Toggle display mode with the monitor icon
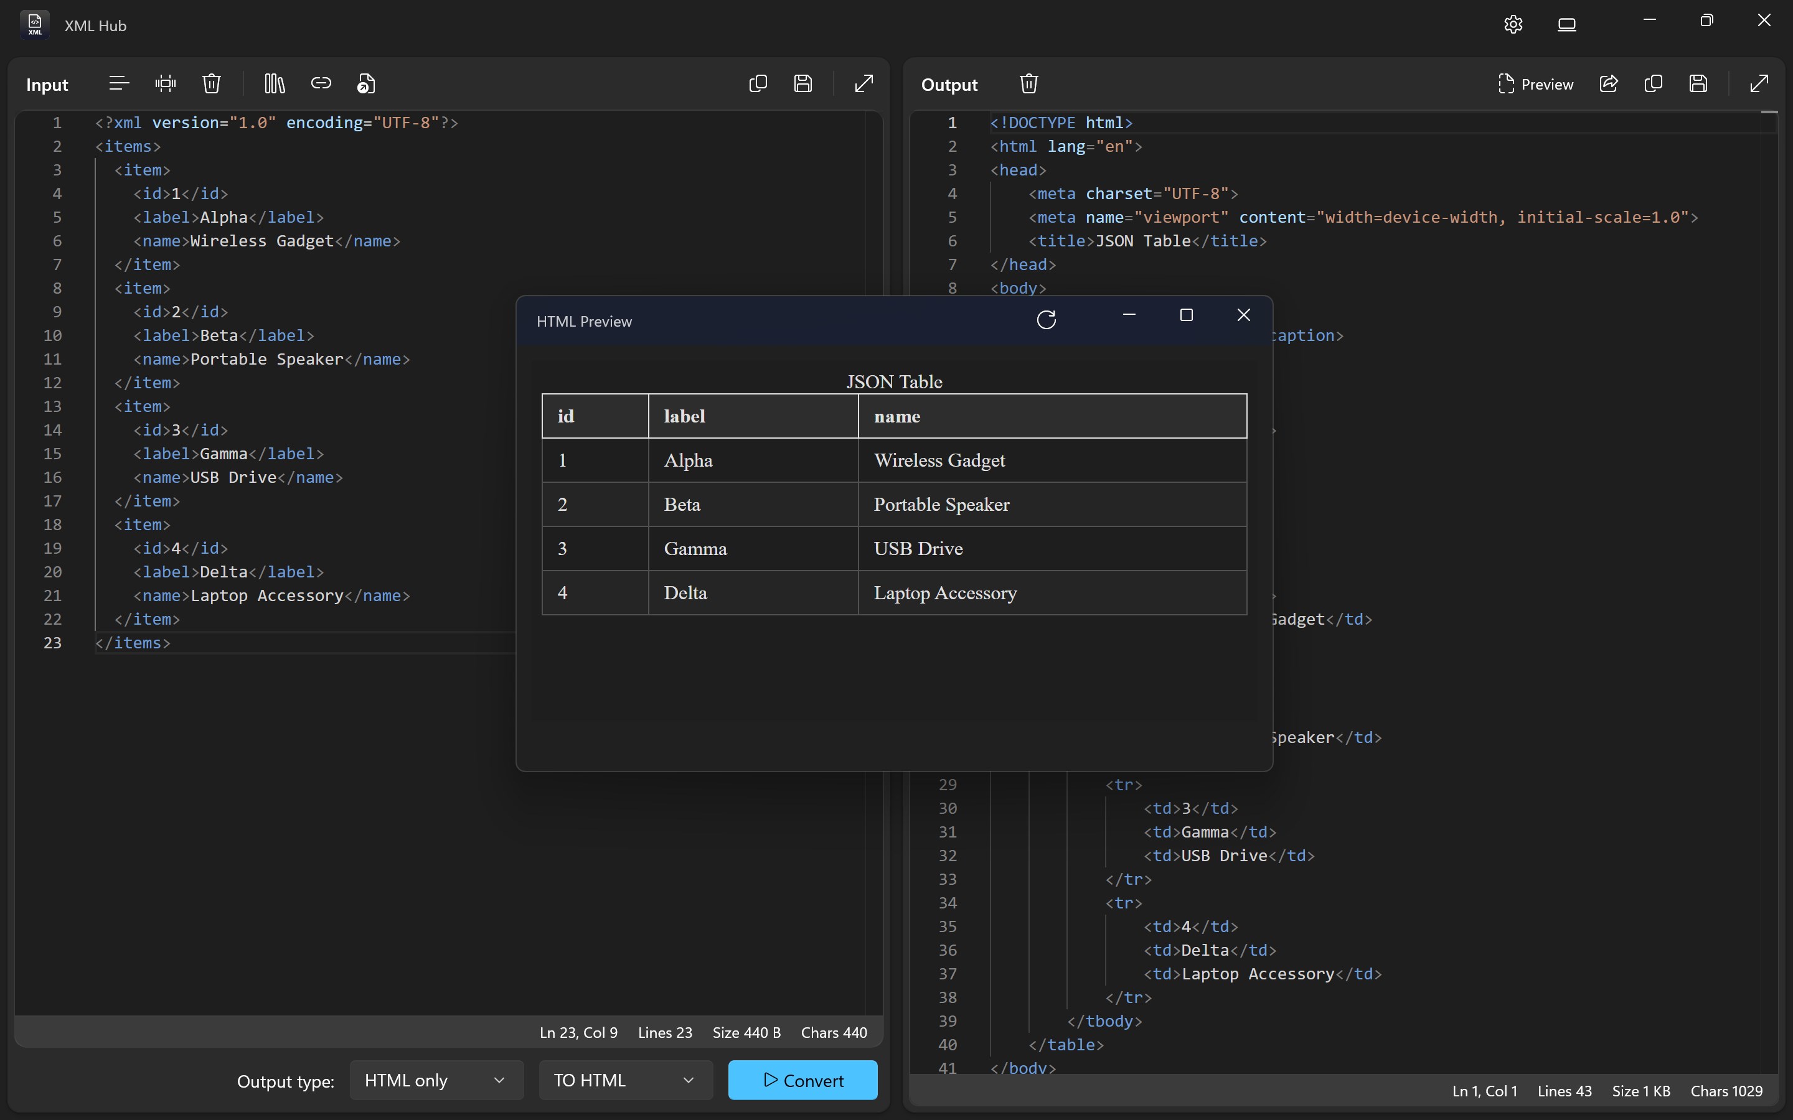This screenshot has height=1120, width=1793. 1567,24
